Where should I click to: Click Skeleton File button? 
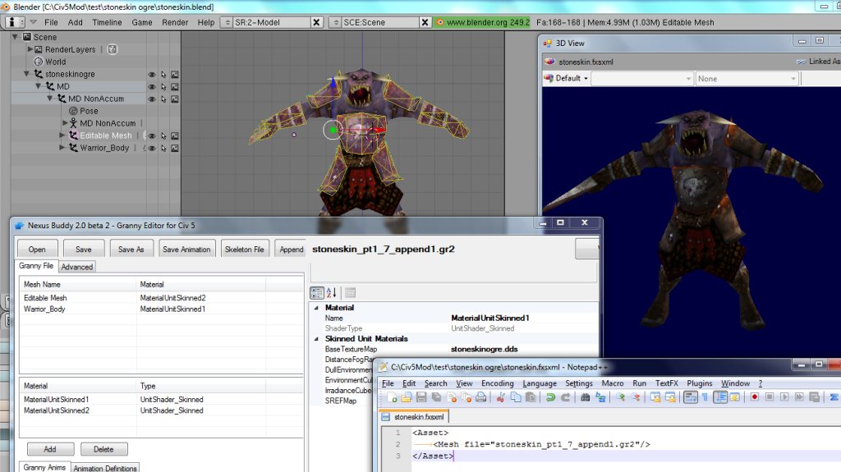coord(245,250)
